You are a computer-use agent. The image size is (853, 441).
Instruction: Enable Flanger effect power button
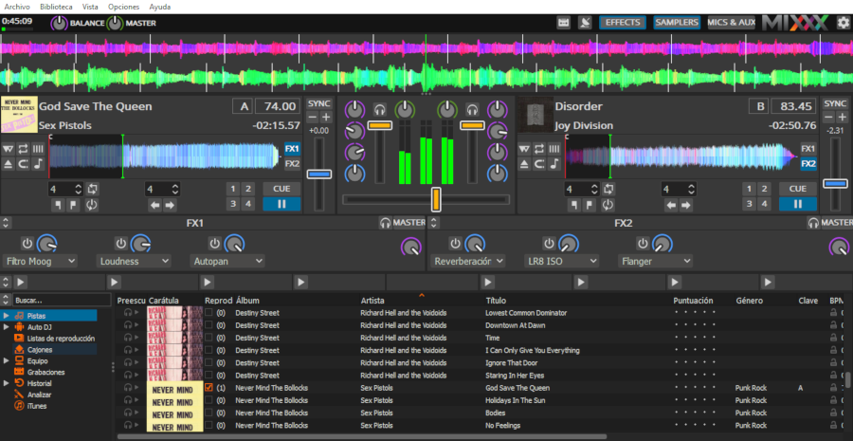coord(643,243)
